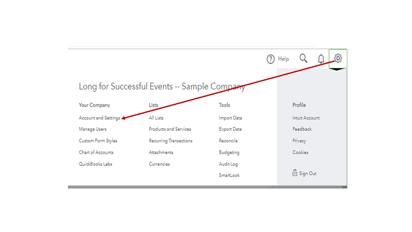The height and width of the screenshot is (232, 412).
Task: Open Intuit Account profile
Action: pyautogui.click(x=306, y=118)
